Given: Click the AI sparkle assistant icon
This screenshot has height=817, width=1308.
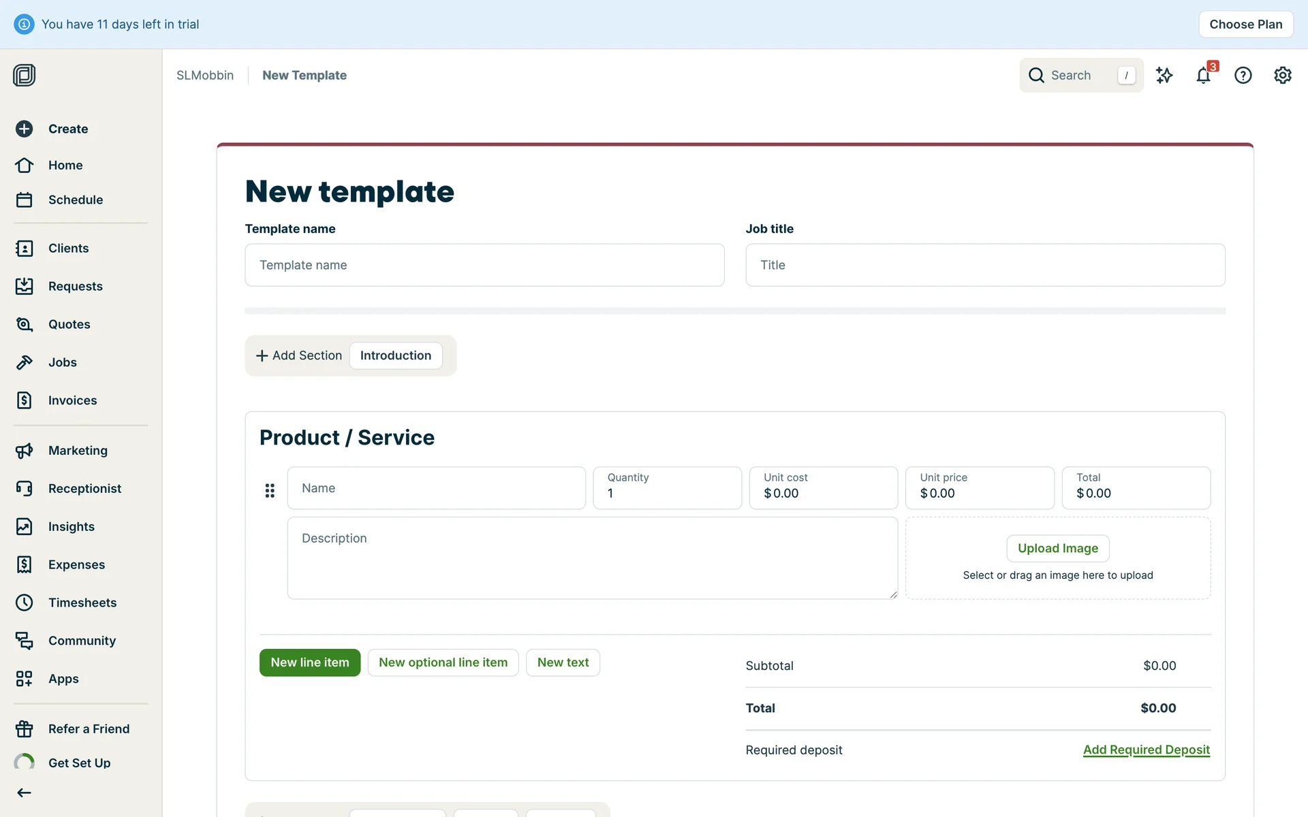Looking at the screenshot, I should pos(1164,76).
